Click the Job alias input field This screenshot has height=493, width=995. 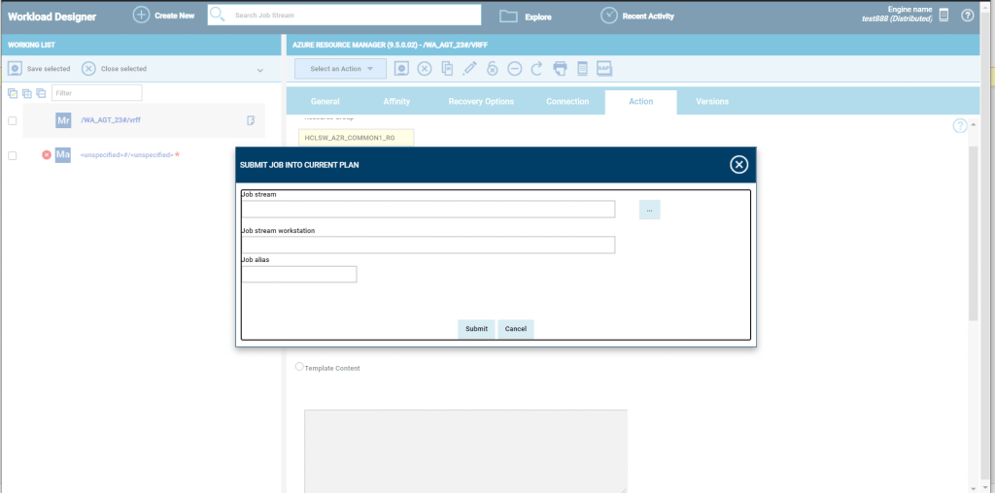tap(299, 275)
